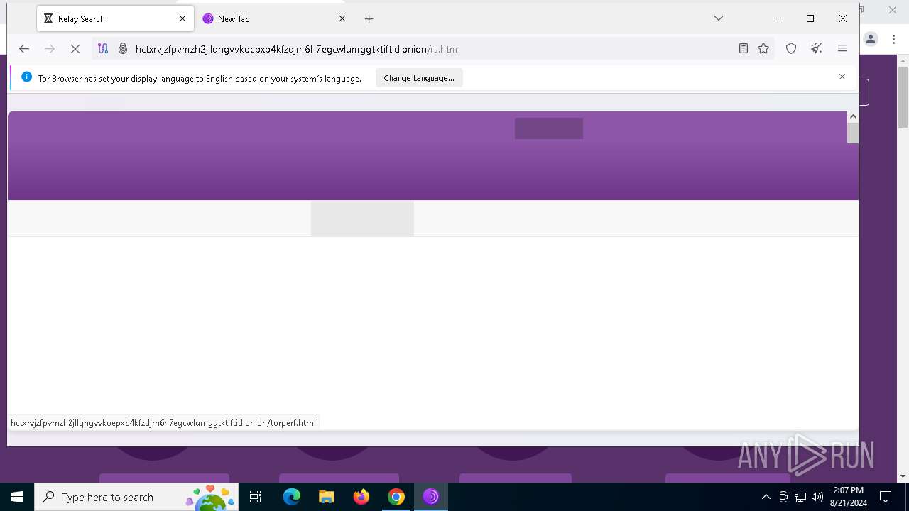Open Chrome profile icon in background window
This screenshot has width=909, height=511.
point(871,40)
